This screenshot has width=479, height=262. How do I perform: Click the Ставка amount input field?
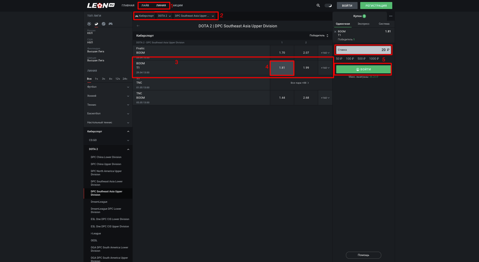pos(364,50)
